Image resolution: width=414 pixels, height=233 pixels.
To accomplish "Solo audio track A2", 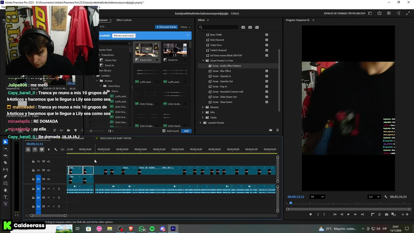I will coord(54,197).
